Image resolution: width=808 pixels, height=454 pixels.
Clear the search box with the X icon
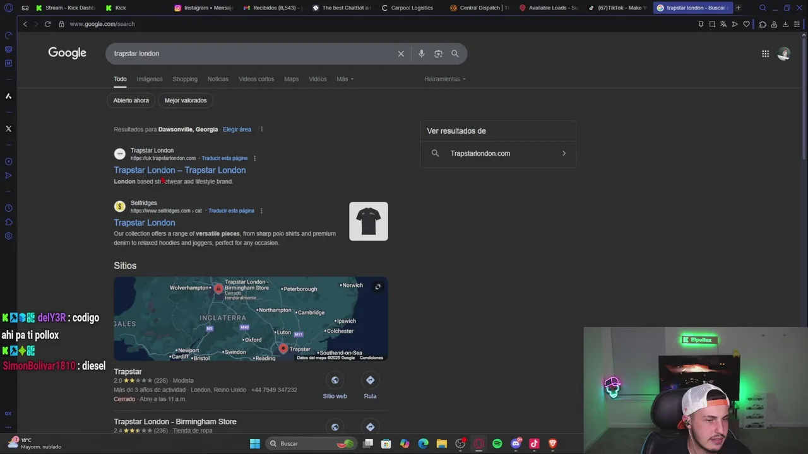click(401, 54)
